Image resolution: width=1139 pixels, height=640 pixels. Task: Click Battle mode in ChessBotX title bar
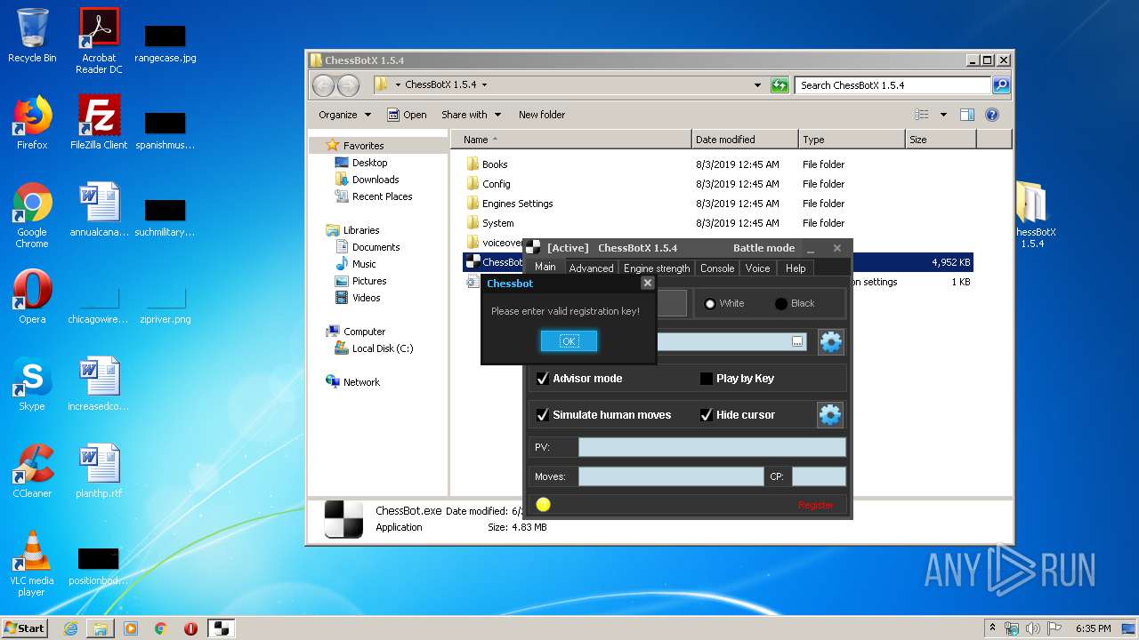point(763,248)
